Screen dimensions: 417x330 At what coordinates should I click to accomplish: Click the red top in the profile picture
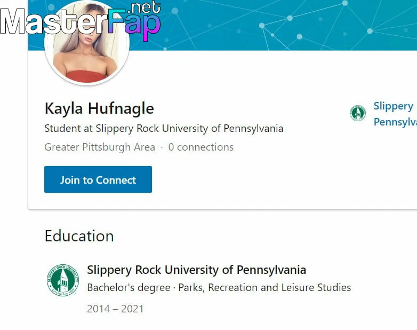[x=86, y=76]
